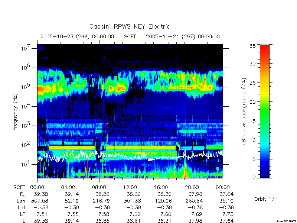The image size is (297, 223).
Task: Click the 15 tick label on colorbar
Action: (x=252, y=121)
